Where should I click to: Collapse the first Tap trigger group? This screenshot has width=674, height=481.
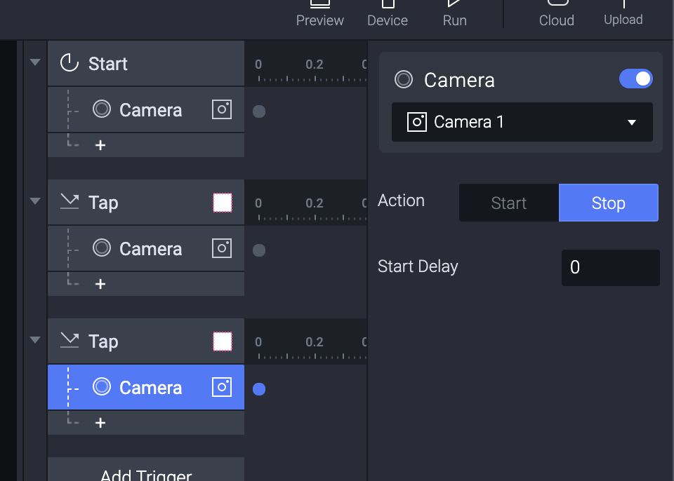click(x=35, y=201)
